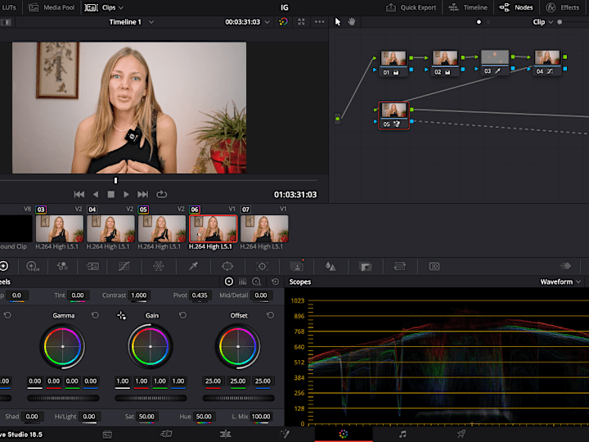Play the clip in reverse
This screenshot has width=589, height=442.
coord(96,194)
